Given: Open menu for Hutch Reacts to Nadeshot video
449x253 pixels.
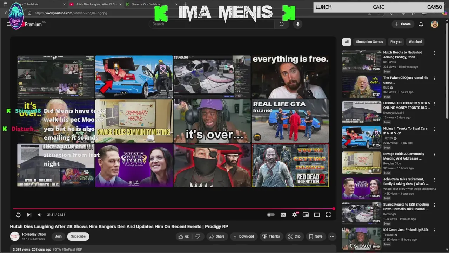Looking at the screenshot, I should coord(434,53).
